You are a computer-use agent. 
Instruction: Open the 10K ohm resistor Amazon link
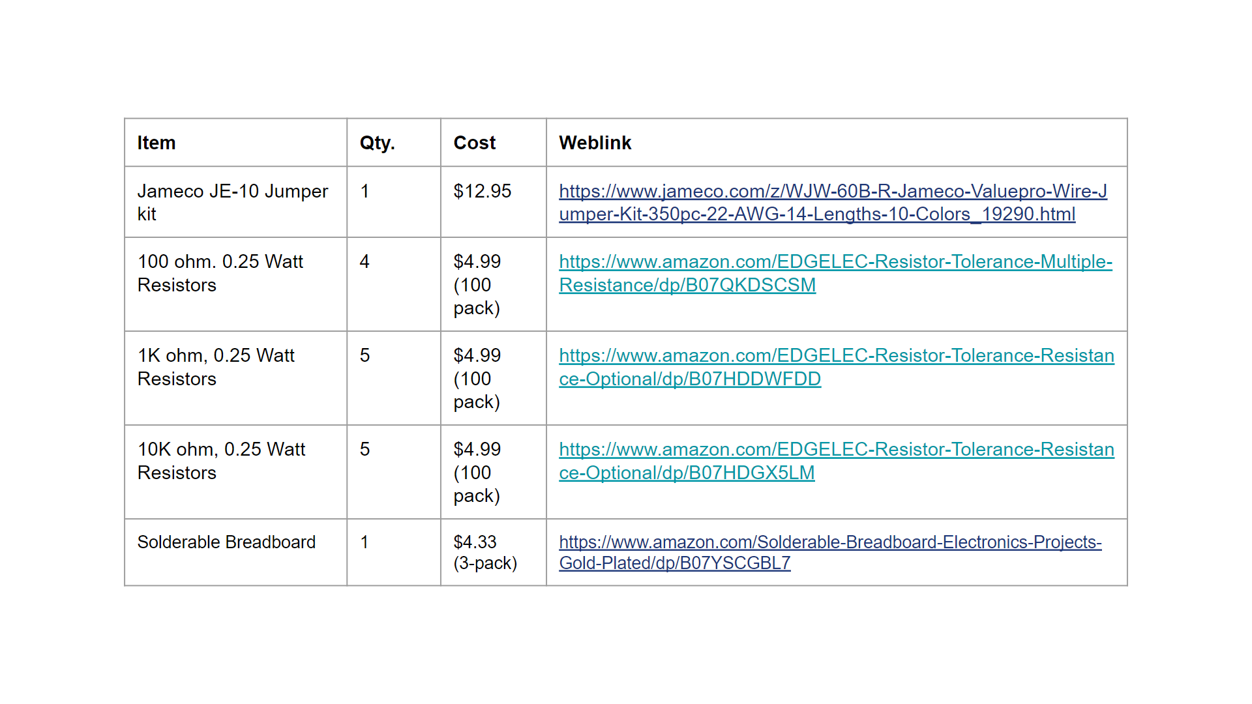click(x=836, y=450)
